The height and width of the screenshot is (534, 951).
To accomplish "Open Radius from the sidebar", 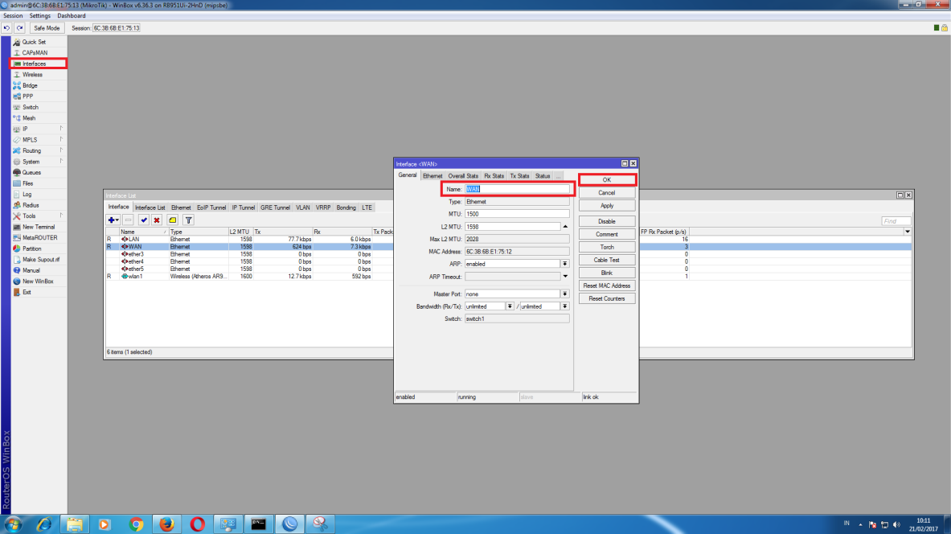I will point(31,205).
